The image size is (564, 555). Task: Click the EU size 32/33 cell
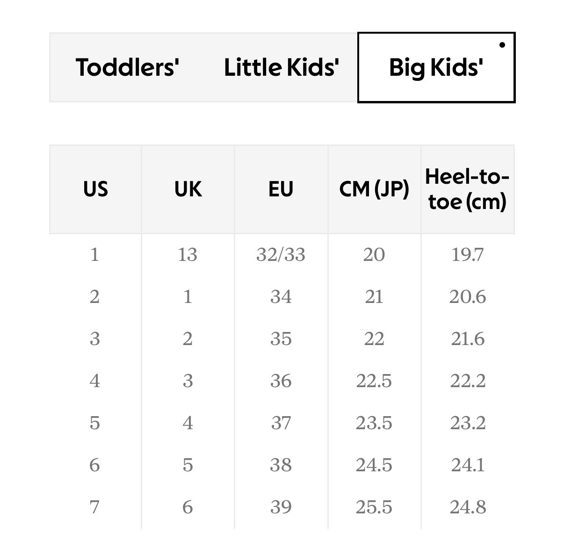click(x=281, y=255)
